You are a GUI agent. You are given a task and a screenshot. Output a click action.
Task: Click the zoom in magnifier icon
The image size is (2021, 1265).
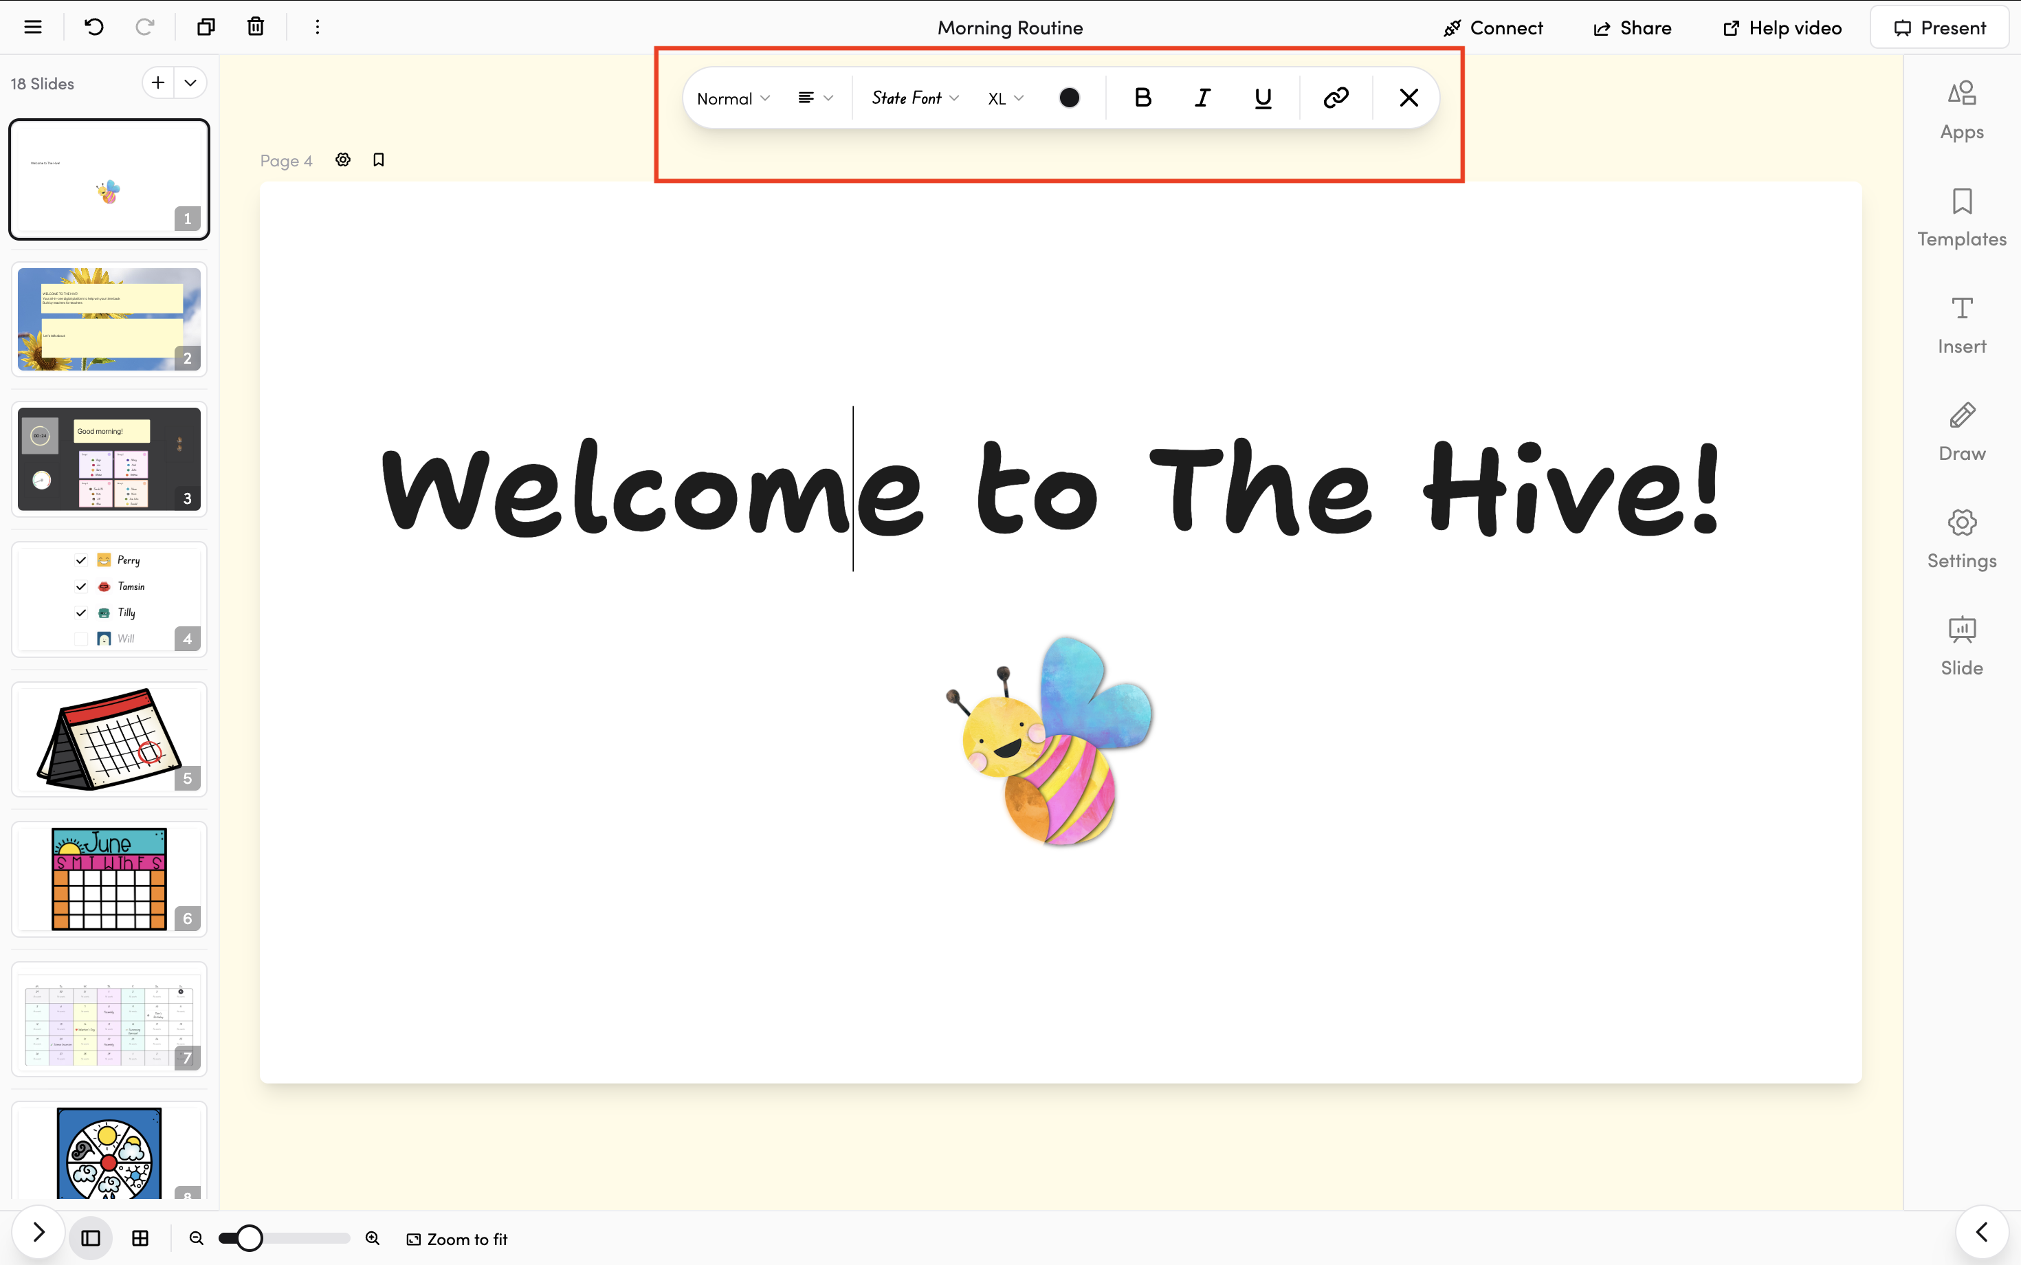pos(373,1238)
